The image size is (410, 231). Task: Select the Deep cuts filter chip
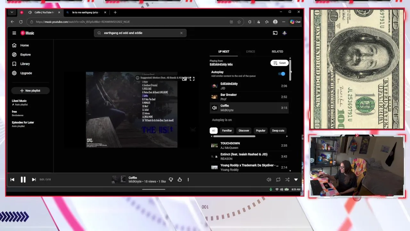[278, 131]
